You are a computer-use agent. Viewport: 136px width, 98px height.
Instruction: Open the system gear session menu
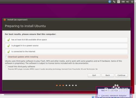click(132, 2)
